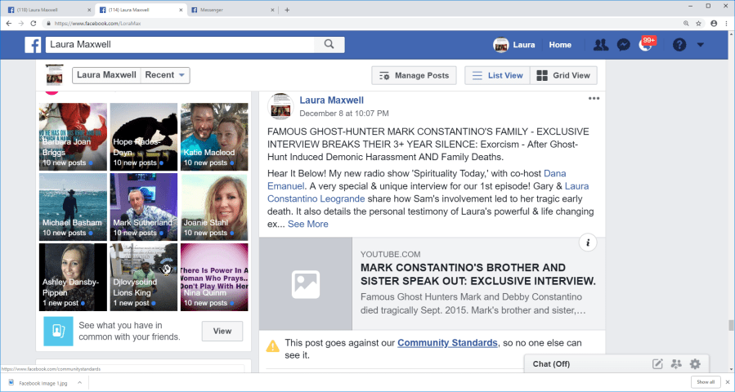Open chat settings gear icon

tap(695, 364)
